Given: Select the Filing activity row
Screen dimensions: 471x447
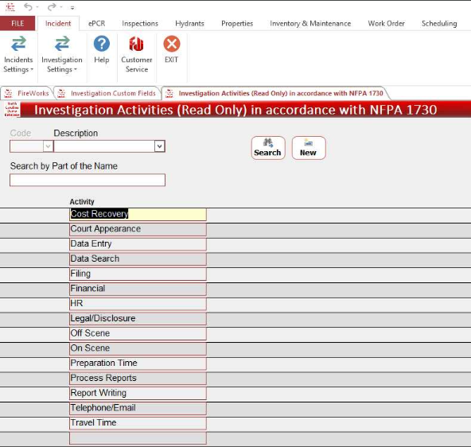Looking at the screenshot, I should click(x=138, y=274).
